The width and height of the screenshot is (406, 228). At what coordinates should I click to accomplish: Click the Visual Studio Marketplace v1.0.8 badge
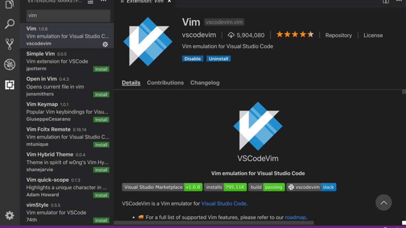[162, 187]
